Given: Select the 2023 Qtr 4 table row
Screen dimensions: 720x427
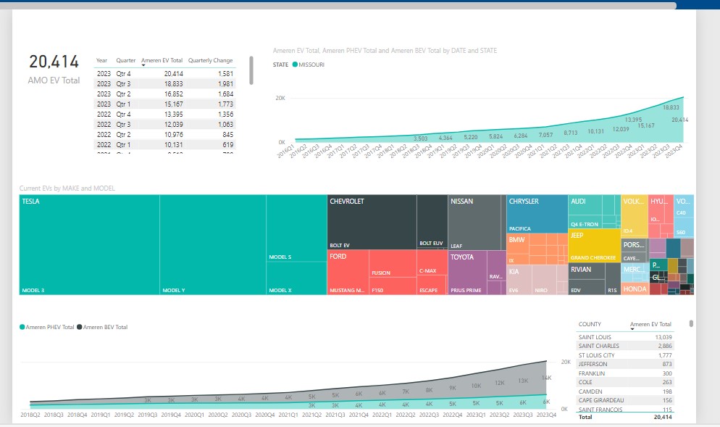Looking at the screenshot, I should coord(164,74).
